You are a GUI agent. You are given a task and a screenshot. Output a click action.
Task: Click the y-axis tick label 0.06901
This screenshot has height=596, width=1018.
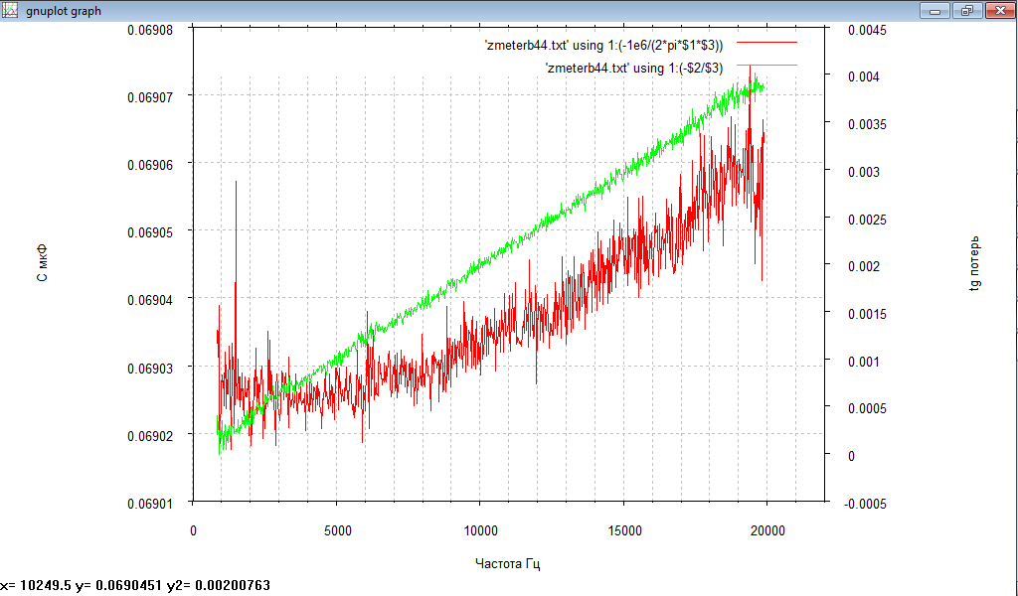(x=151, y=504)
